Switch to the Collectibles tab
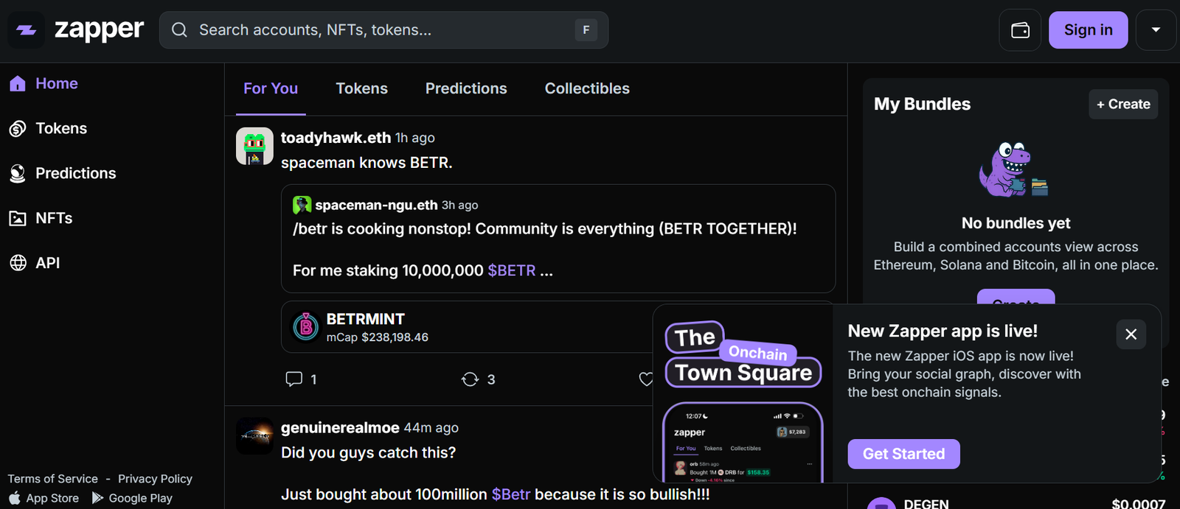The height and width of the screenshot is (509, 1180). pos(587,88)
